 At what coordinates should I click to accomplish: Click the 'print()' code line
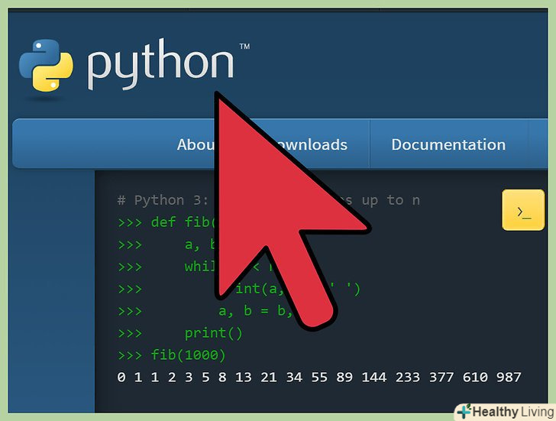pyautogui.click(x=180, y=333)
